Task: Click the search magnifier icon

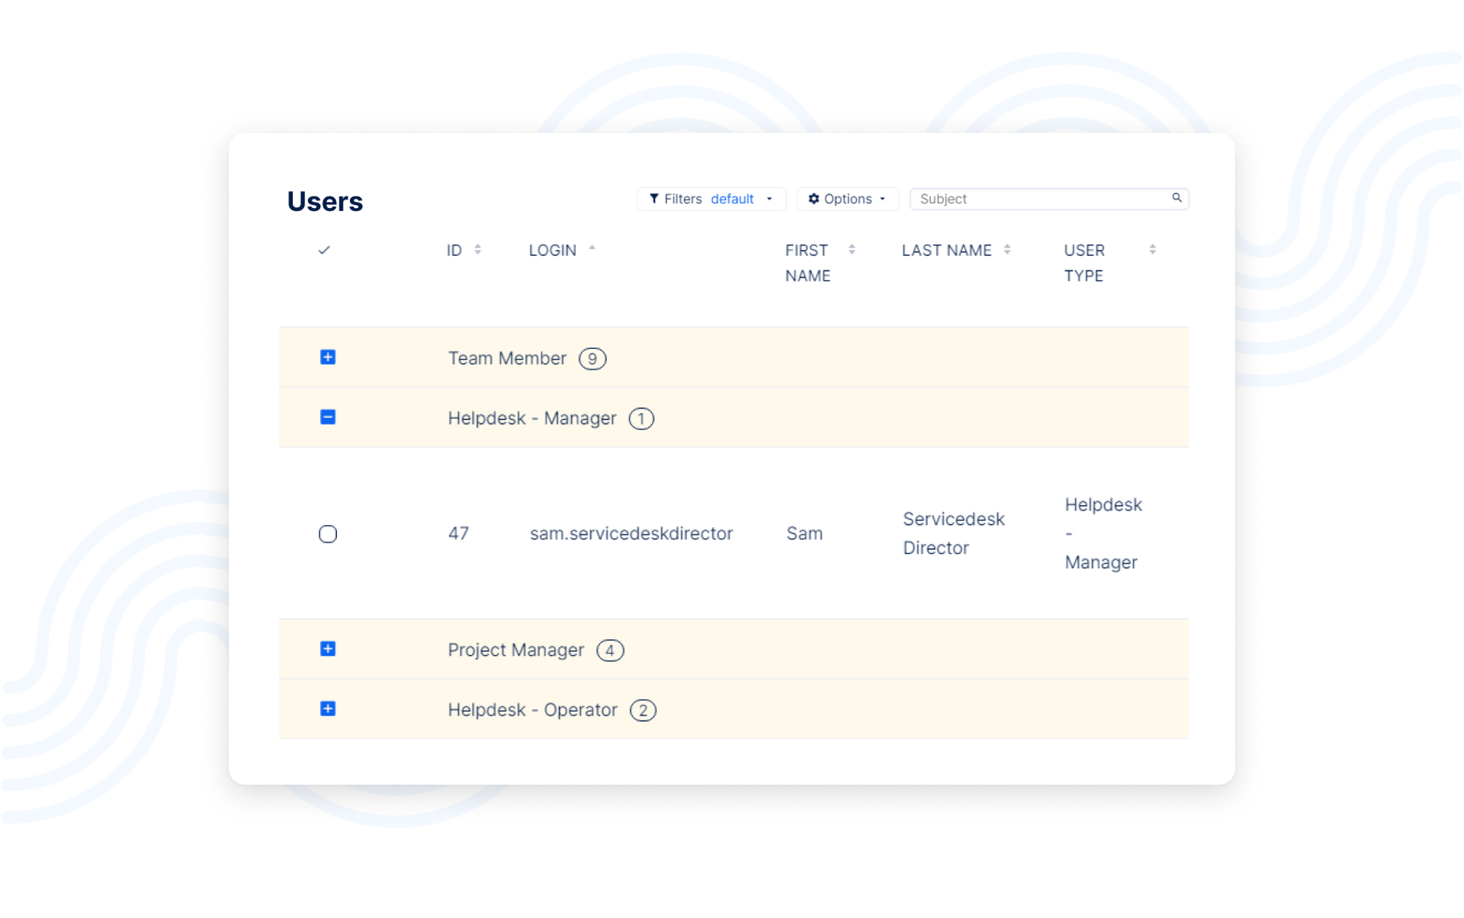Action: pyautogui.click(x=1177, y=198)
